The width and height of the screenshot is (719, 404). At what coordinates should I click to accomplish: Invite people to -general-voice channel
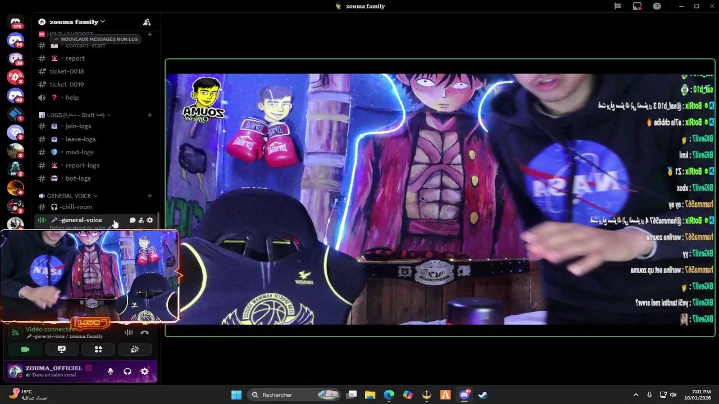point(141,220)
